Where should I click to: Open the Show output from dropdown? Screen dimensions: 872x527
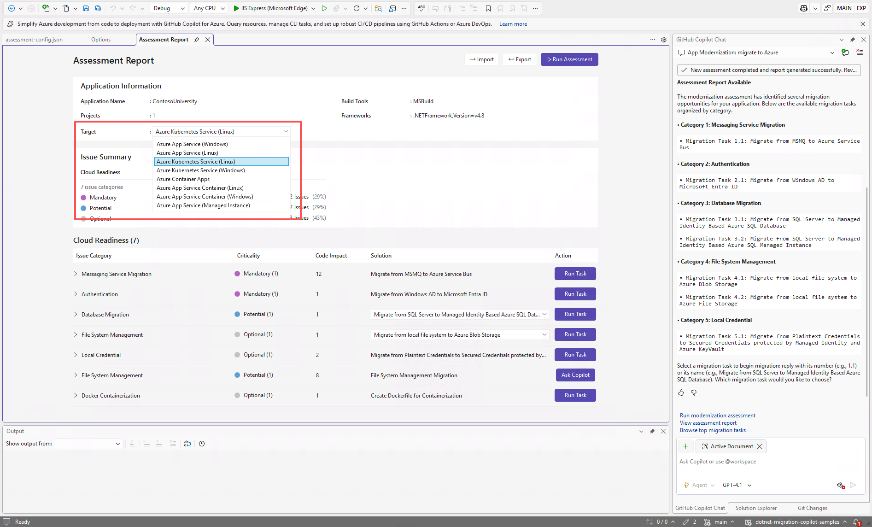(x=88, y=444)
